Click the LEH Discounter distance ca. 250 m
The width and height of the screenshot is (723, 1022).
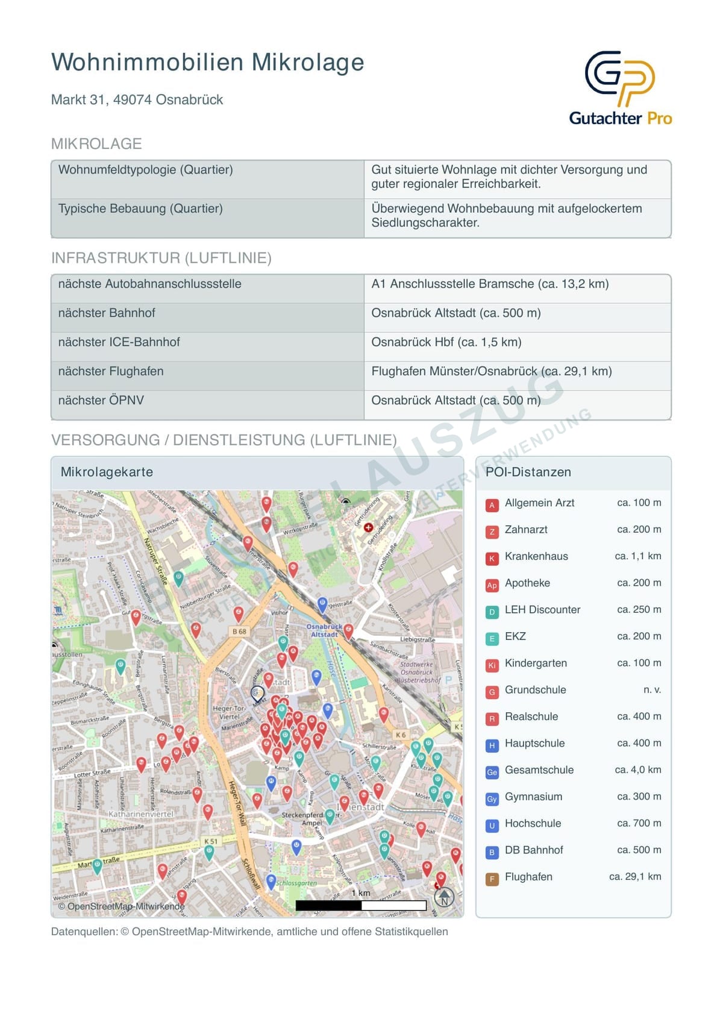tap(639, 610)
